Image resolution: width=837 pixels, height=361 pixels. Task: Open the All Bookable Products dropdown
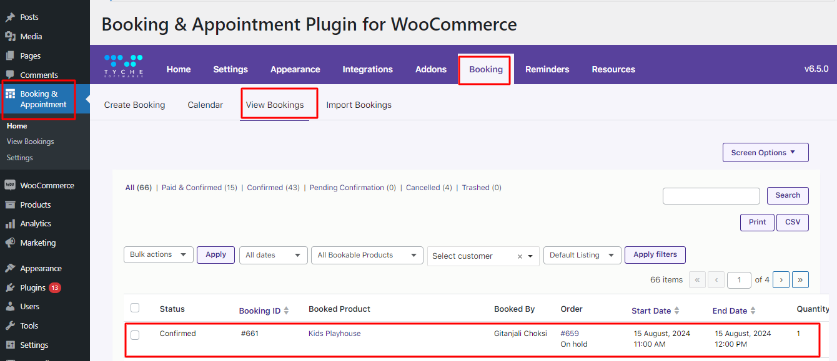367,255
